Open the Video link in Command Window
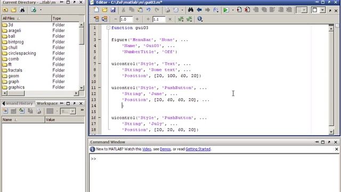This screenshot has height=192, width=341. coord(147,149)
